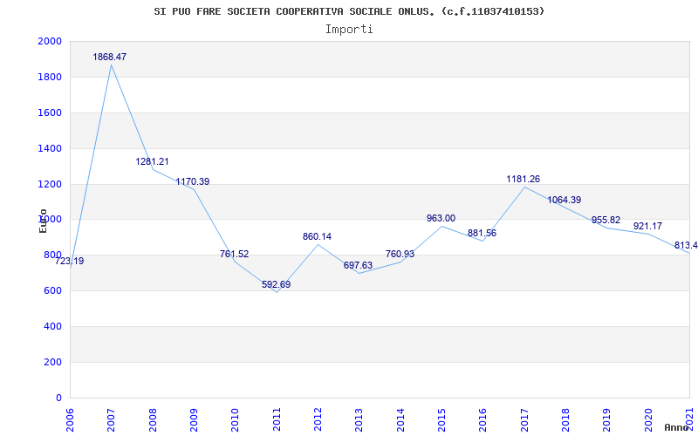Image resolution: width=698 pixels, height=436 pixels.
Task: Click the chart title with the cooperative's name
Action: (x=349, y=11)
